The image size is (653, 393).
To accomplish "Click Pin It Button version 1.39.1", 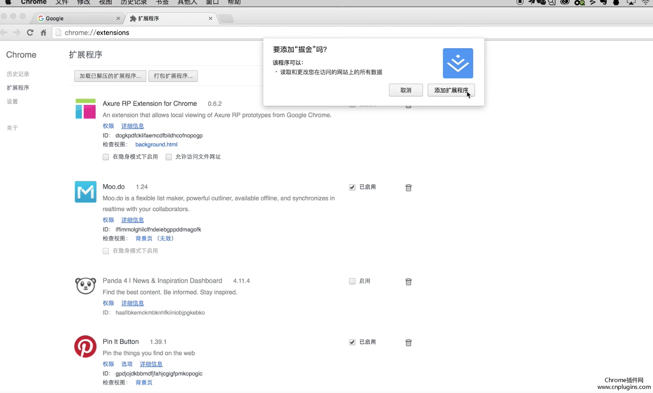I will click(x=158, y=342).
